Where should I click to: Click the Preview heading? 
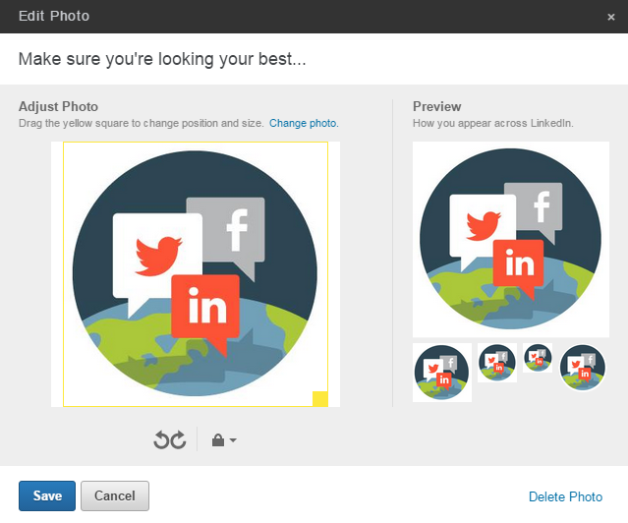click(x=437, y=106)
